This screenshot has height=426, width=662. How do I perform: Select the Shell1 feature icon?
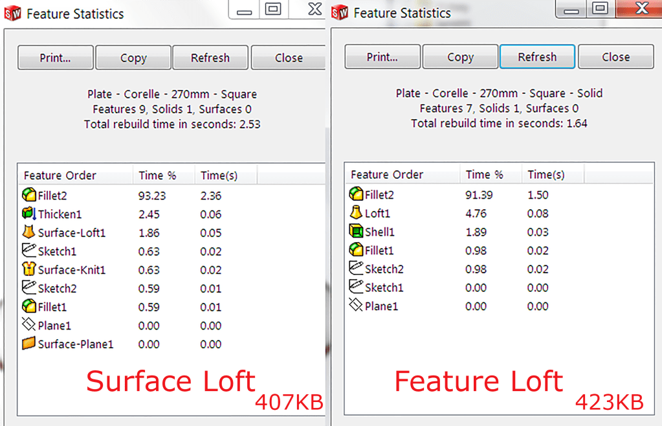point(355,232)
